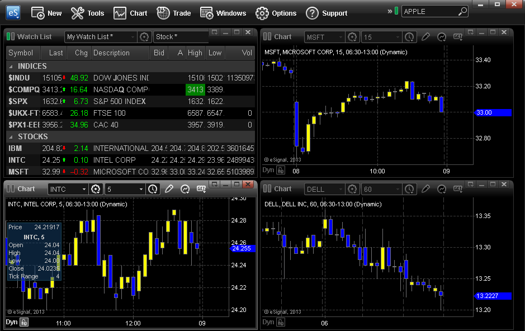The image size is (525, 331).
Task: Open the My Watch List dropdown
Action: coord(100,37)
